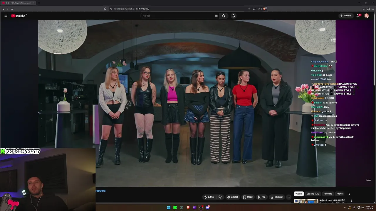376x211 pixels.
Task: Select the Podobné filter chip
Action: [328, 194]
